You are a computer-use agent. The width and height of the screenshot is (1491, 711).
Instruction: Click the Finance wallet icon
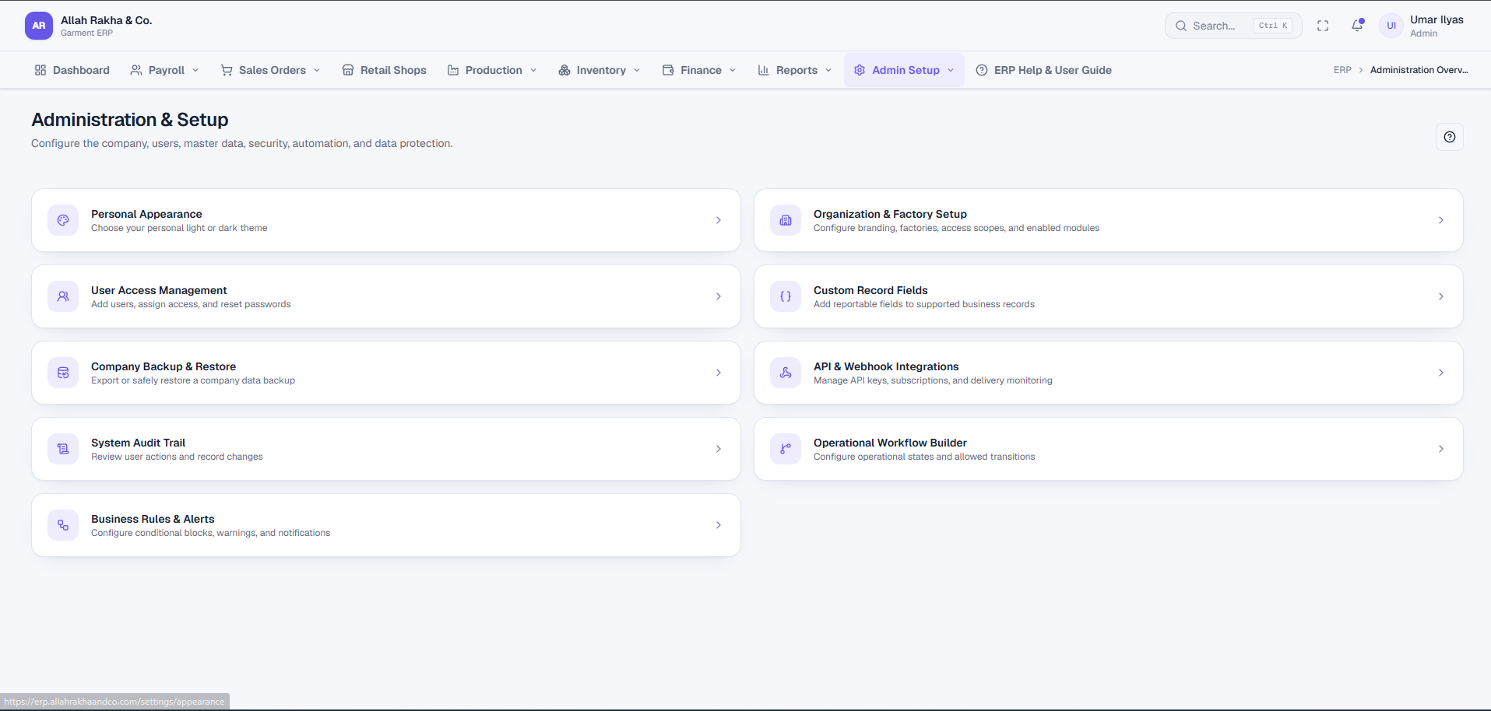pyautogui.click(x=668, y=70)
